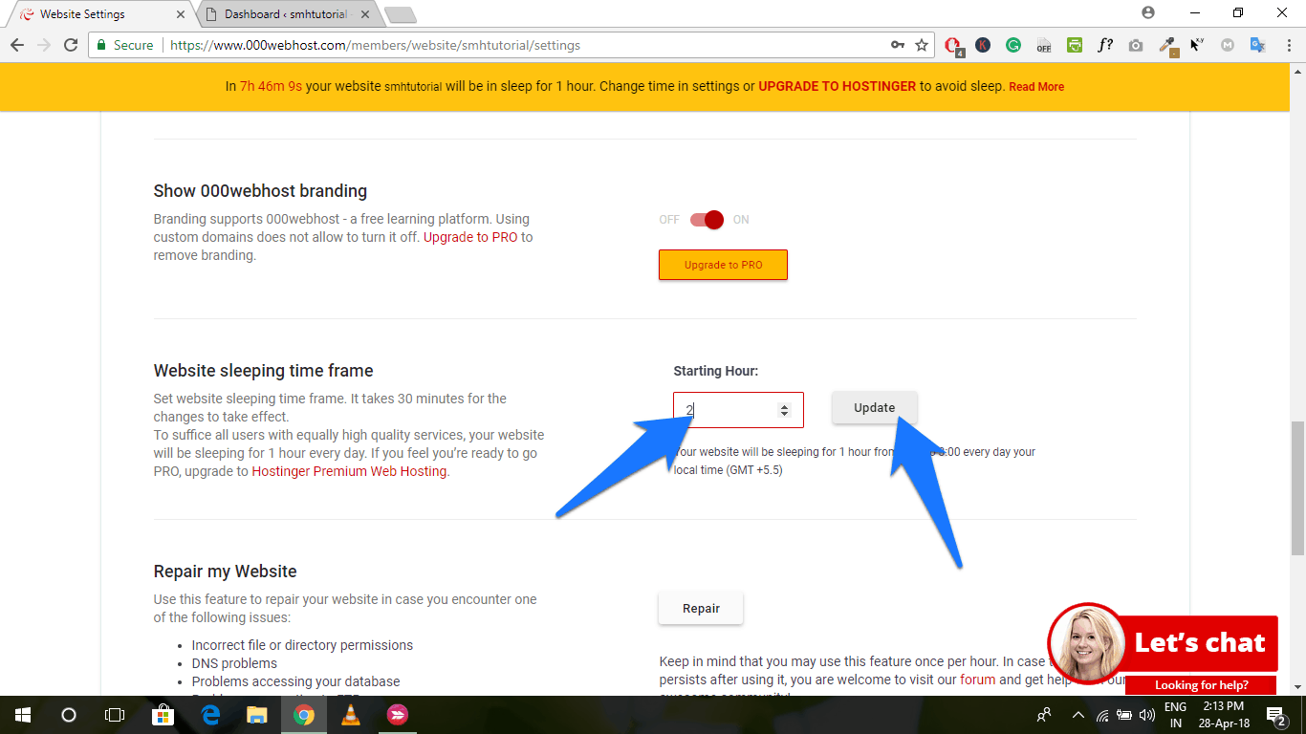Image resolution: width=1306 pixels, height=734 pixels.
Task: Click the Incorrect file or directory permissions item
Action: (x=302, y=645)
